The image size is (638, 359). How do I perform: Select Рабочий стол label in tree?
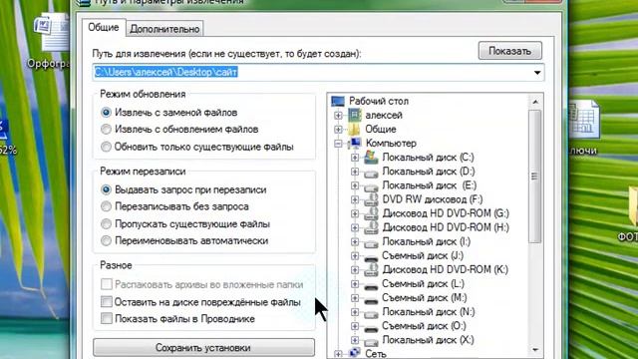379,101
